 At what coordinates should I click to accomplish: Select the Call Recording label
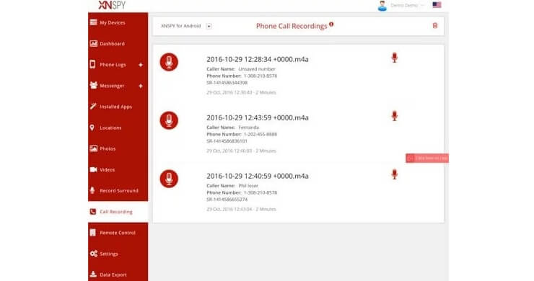pos(116,212)
